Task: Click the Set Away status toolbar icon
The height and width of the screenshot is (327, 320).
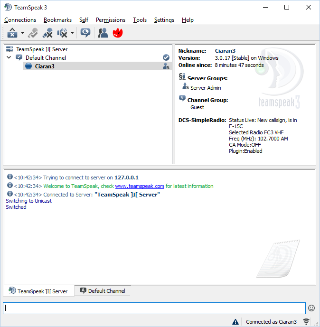Action: coord(12,33)
